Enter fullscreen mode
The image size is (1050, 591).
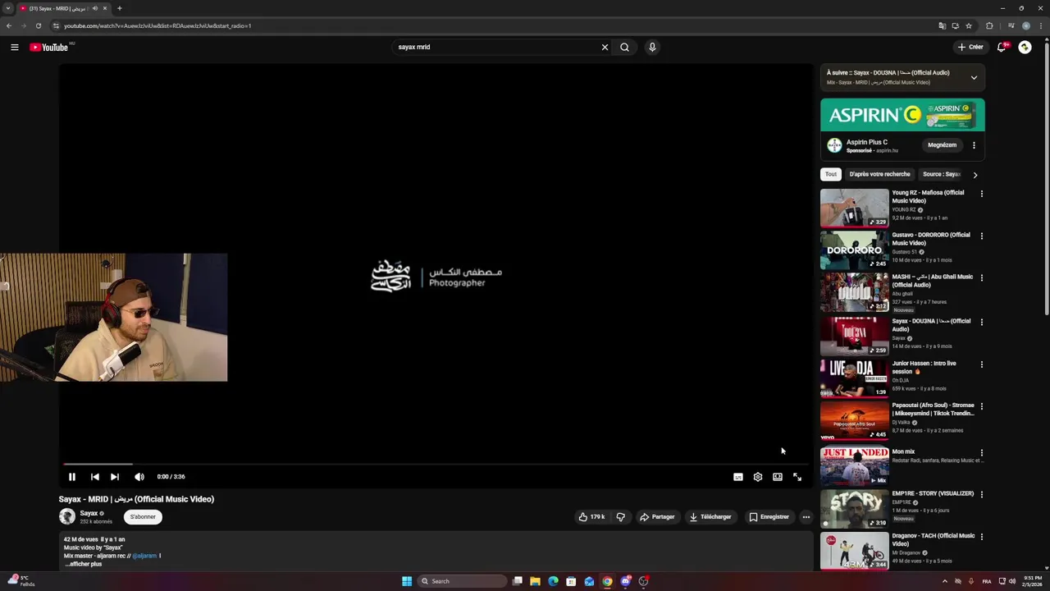[x=797, y=477]
